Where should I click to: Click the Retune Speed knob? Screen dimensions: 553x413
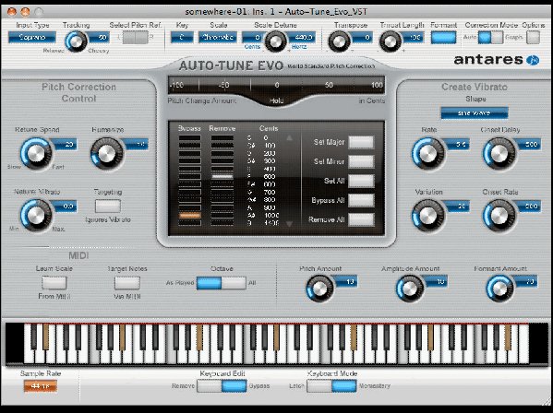click(x=36, y=154)
